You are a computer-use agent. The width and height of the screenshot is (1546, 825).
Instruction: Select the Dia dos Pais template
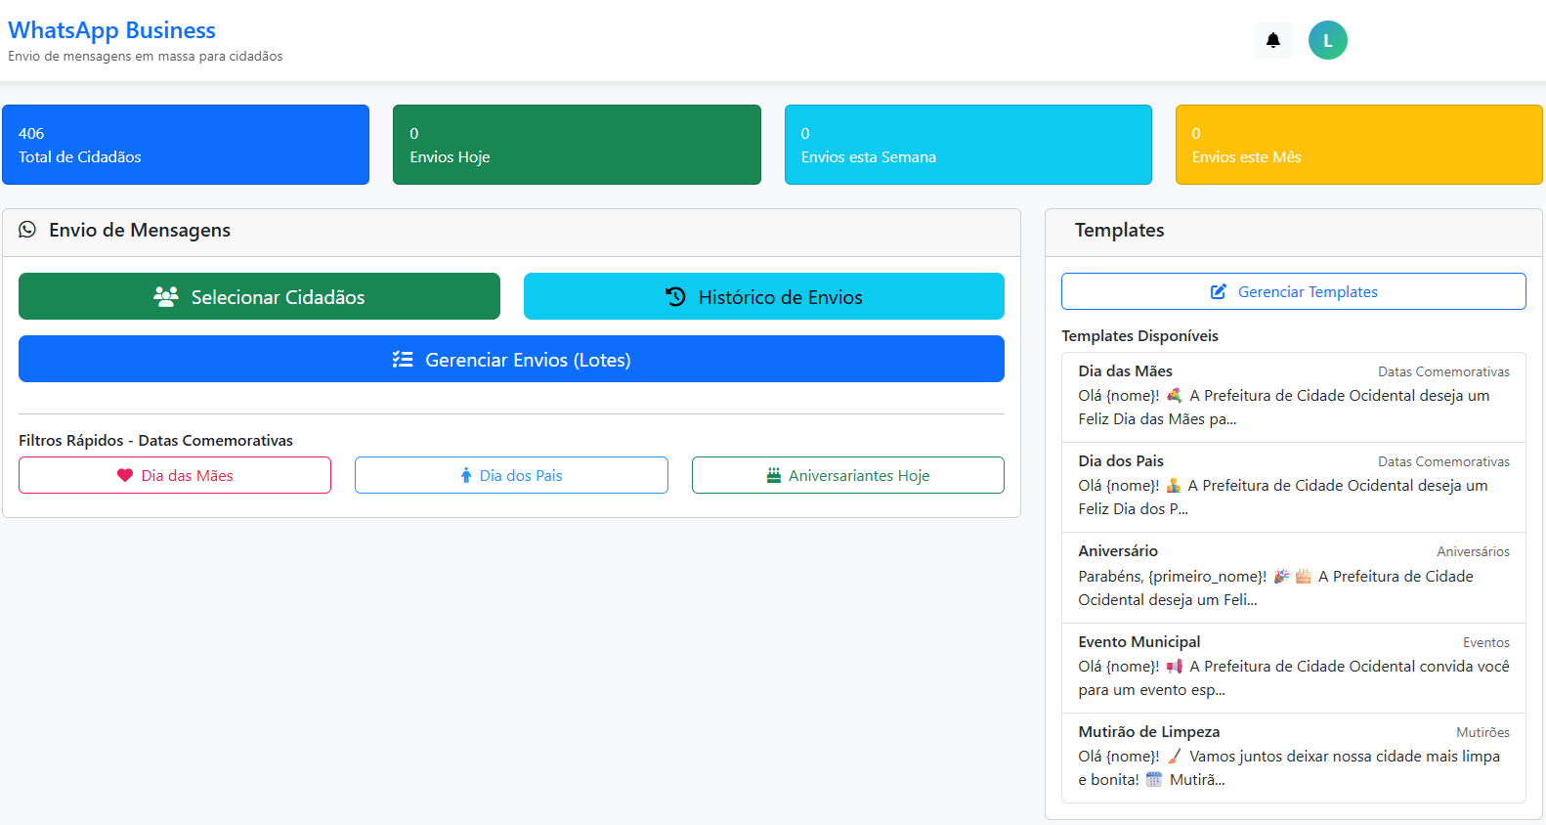click(x=1293, y=486)
